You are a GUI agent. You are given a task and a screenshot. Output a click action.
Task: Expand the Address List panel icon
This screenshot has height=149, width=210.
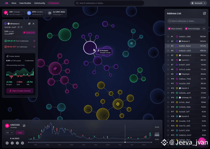tap(204, 13)
